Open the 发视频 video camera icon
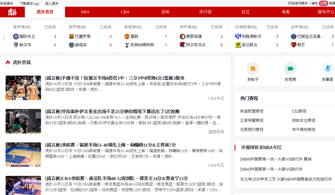 tap(290, 69)
